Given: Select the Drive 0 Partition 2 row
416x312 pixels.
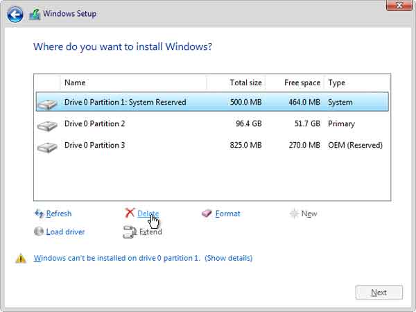Looking at the screenshot, I should (x=212, y=123).
